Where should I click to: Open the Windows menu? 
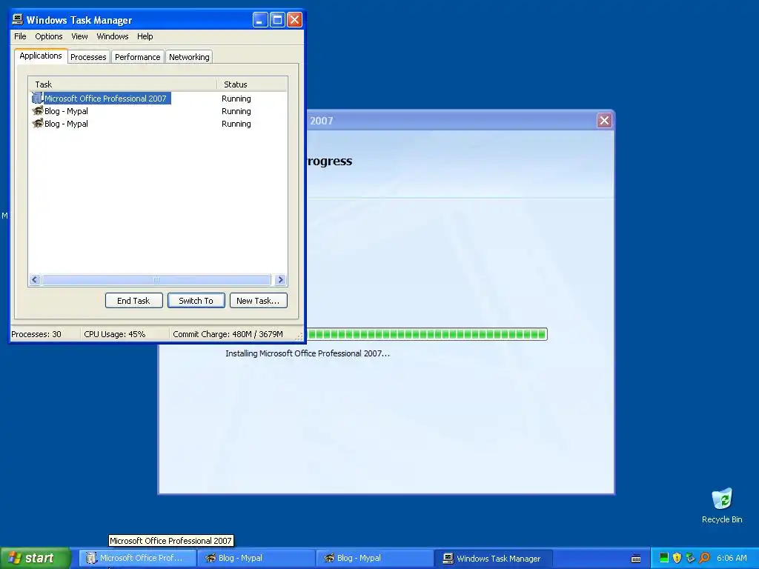(113, 36)
